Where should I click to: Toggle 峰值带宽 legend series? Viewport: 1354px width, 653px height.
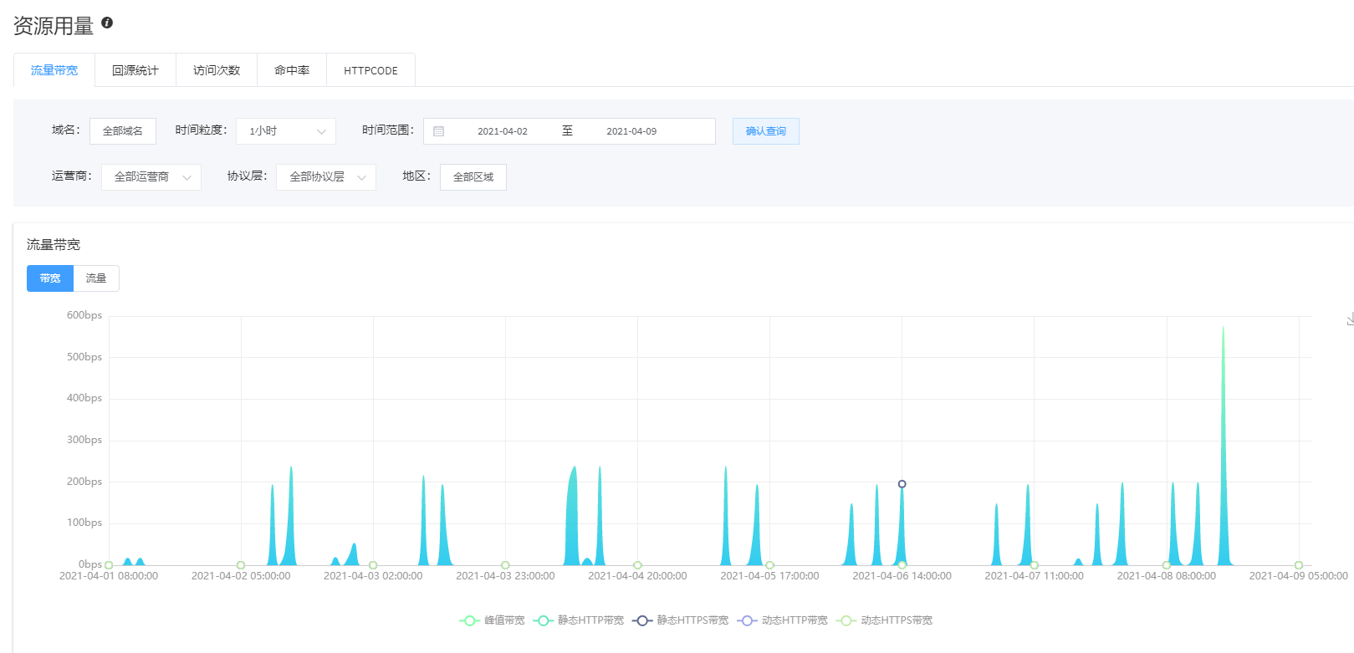tap(493, 620)
